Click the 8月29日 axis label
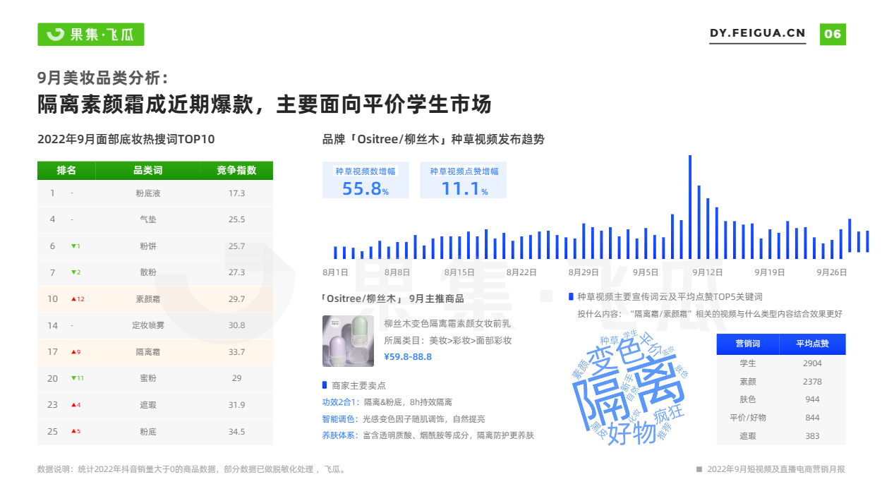This screenshot has height=496, width=882. pos(584,272)
